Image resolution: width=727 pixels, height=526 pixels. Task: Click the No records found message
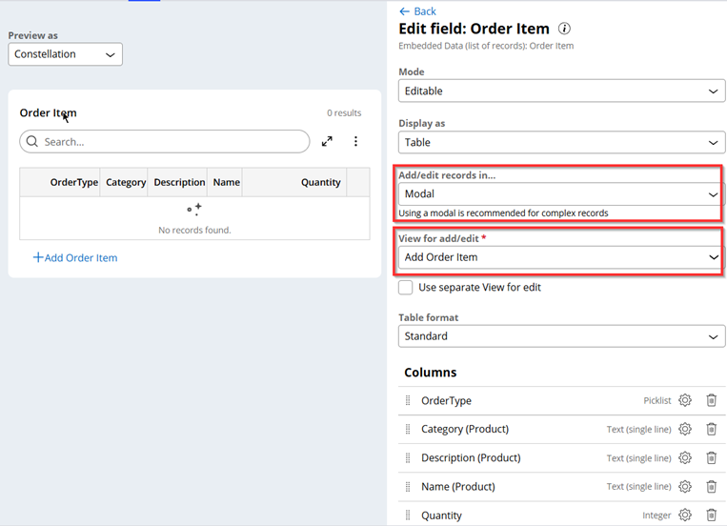[x=194, y=230]
